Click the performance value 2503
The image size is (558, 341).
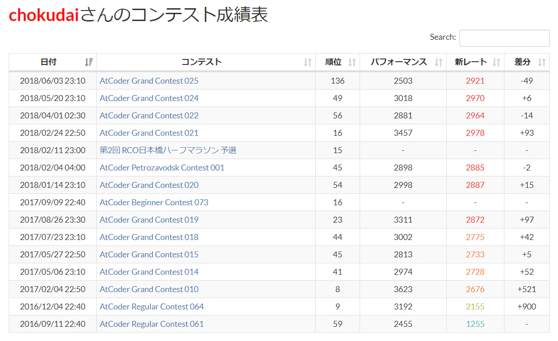click(x=403, y=81)
